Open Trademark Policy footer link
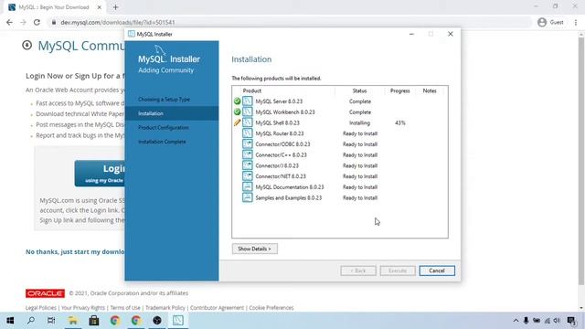This screenshot has height=329, width=585. pyautogui.click(x=165, y=308)
